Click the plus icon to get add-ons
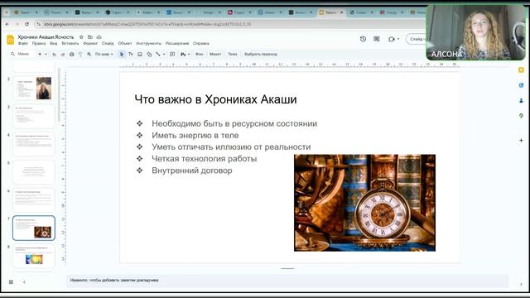530x298 pixels. pyautogui.click(x=521, y=140)
